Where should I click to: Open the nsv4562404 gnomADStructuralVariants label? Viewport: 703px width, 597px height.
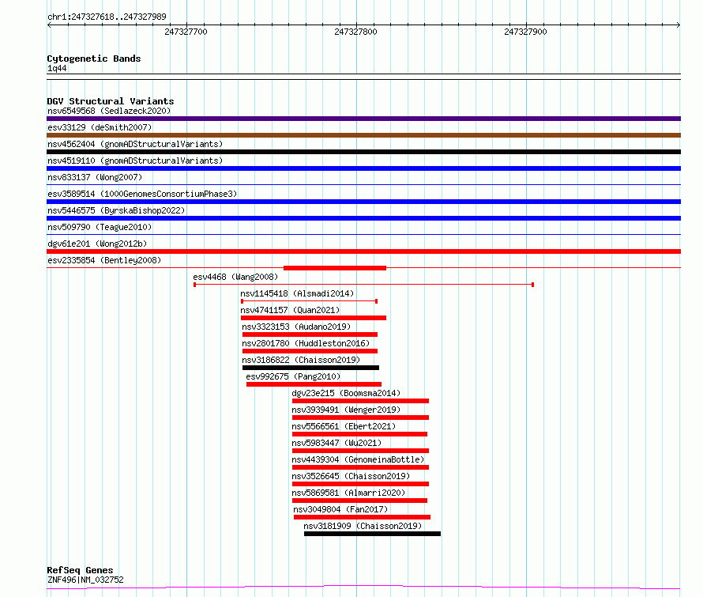tap(135, 144)
